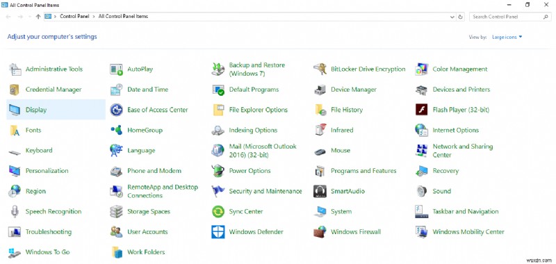Click the All Control Panel Items breadcrumb

pos(123,16)
